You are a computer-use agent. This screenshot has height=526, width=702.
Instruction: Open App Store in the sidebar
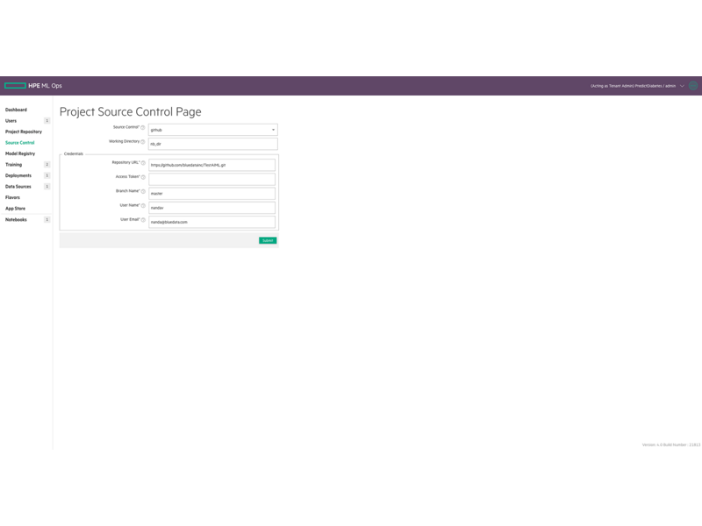click(15, 209)
